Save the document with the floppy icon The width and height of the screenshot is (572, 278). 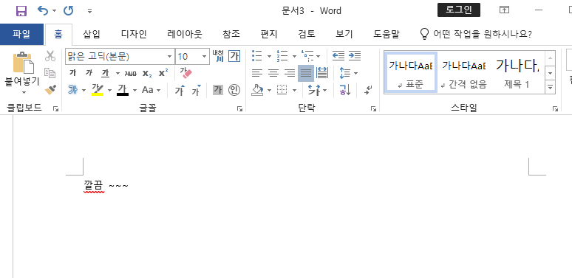point(21,11)
